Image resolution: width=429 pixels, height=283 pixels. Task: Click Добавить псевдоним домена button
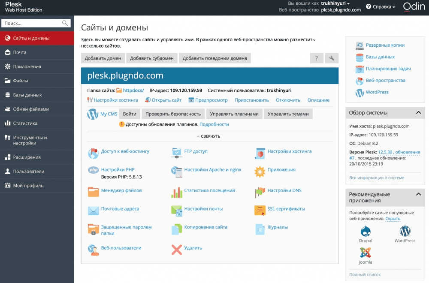[x=215, y=58]
